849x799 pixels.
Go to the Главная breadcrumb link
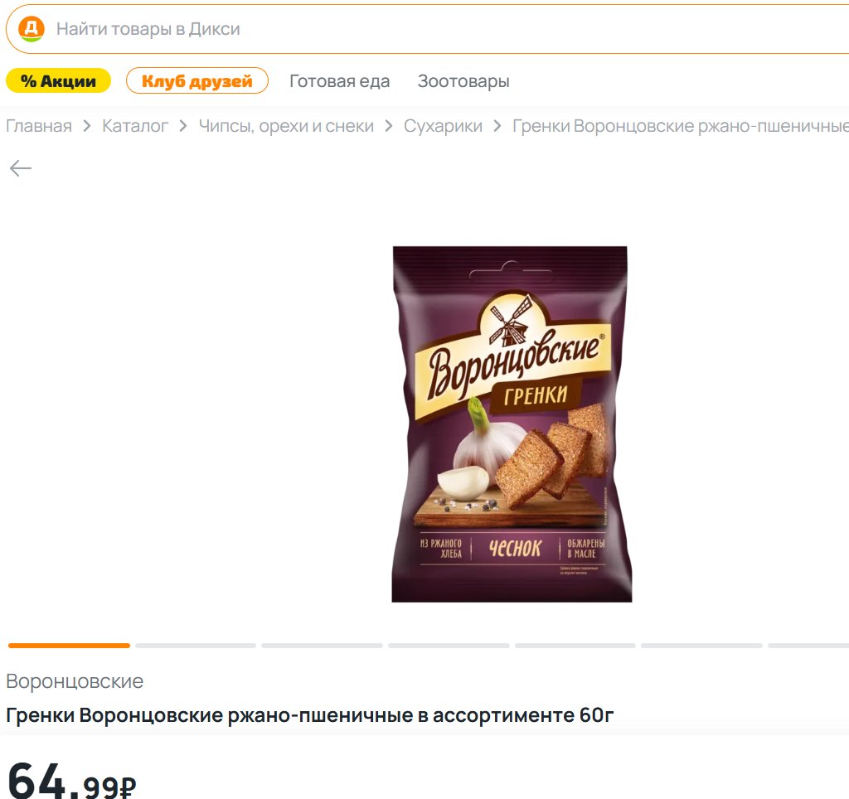(x=39, y=126)
